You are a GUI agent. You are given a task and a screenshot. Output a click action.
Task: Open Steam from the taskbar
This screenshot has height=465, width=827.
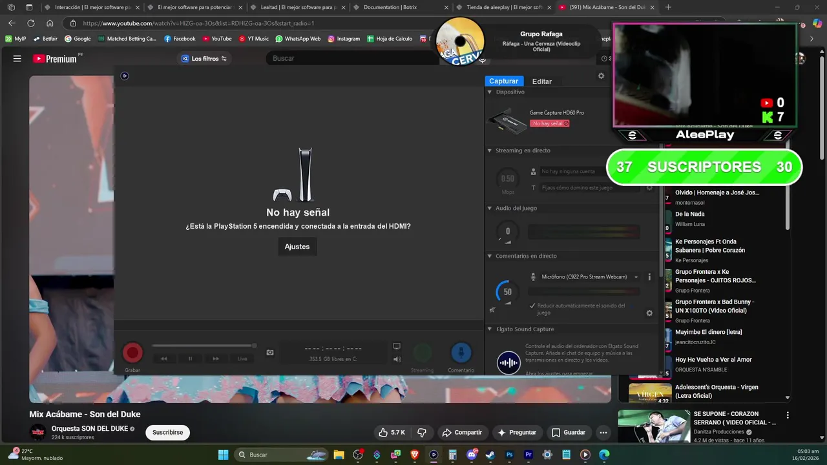[490, 455]
